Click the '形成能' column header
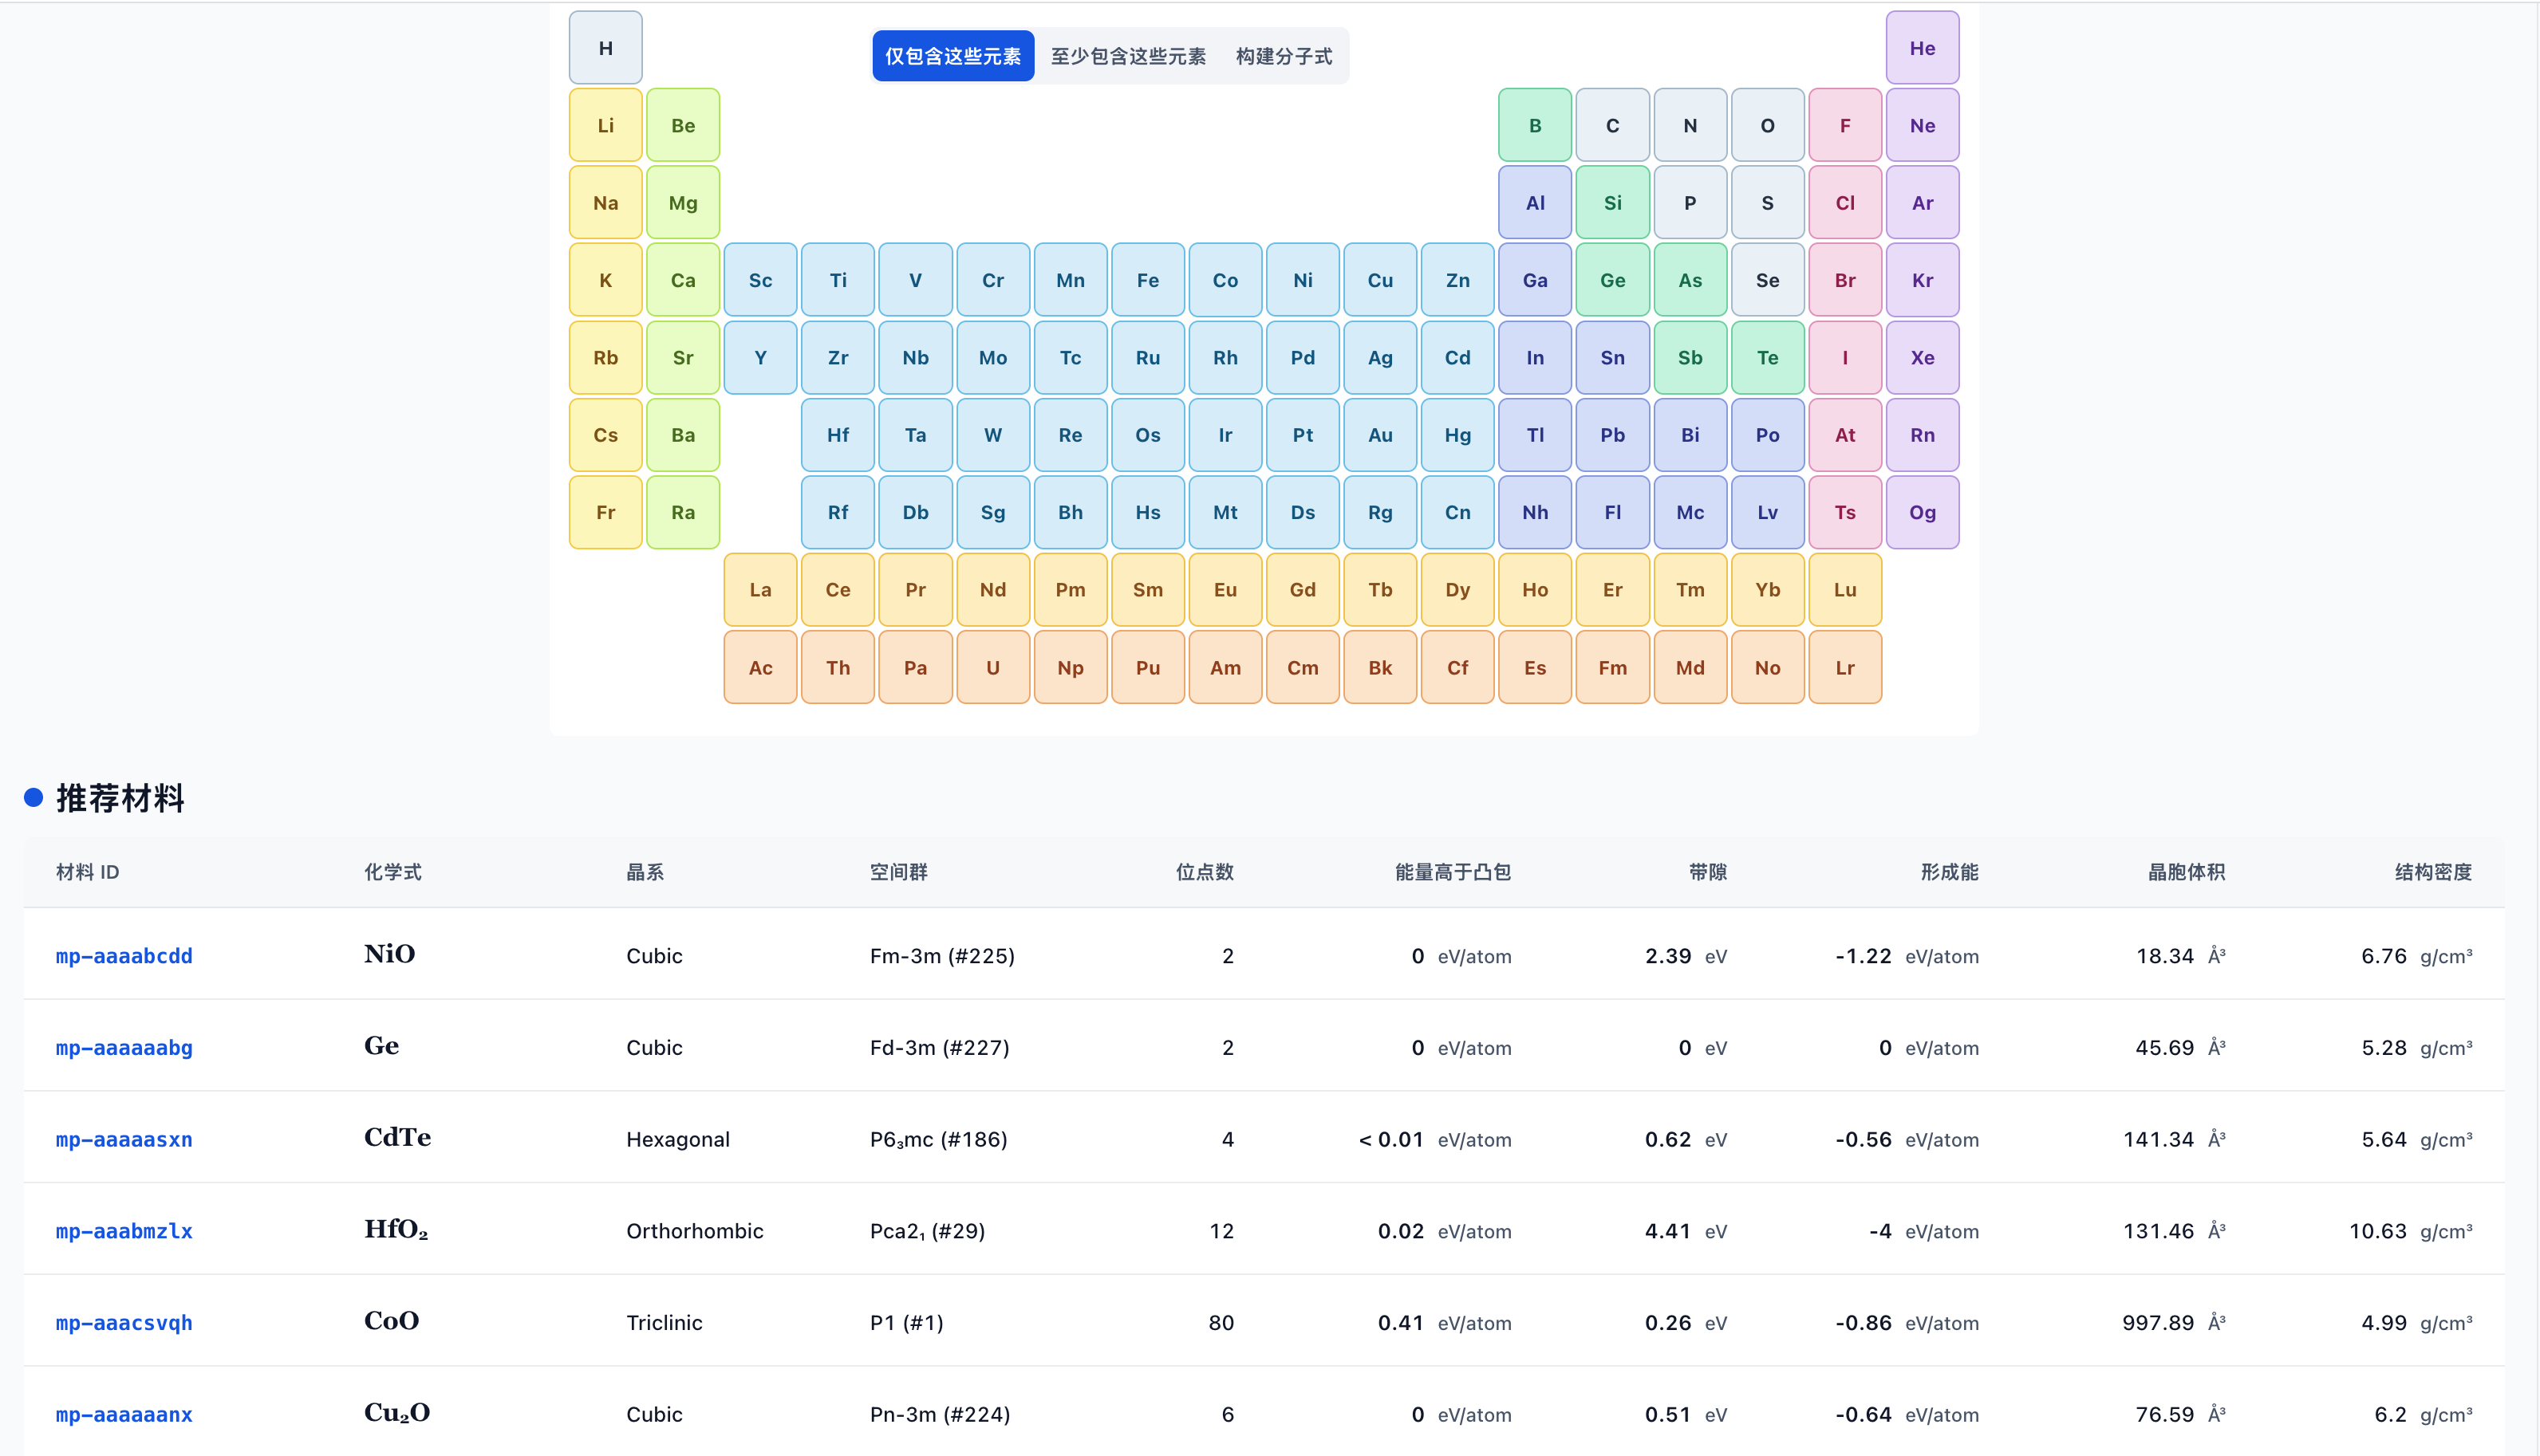This screenshot has width=2540, height=1456. coord(1949,872)
